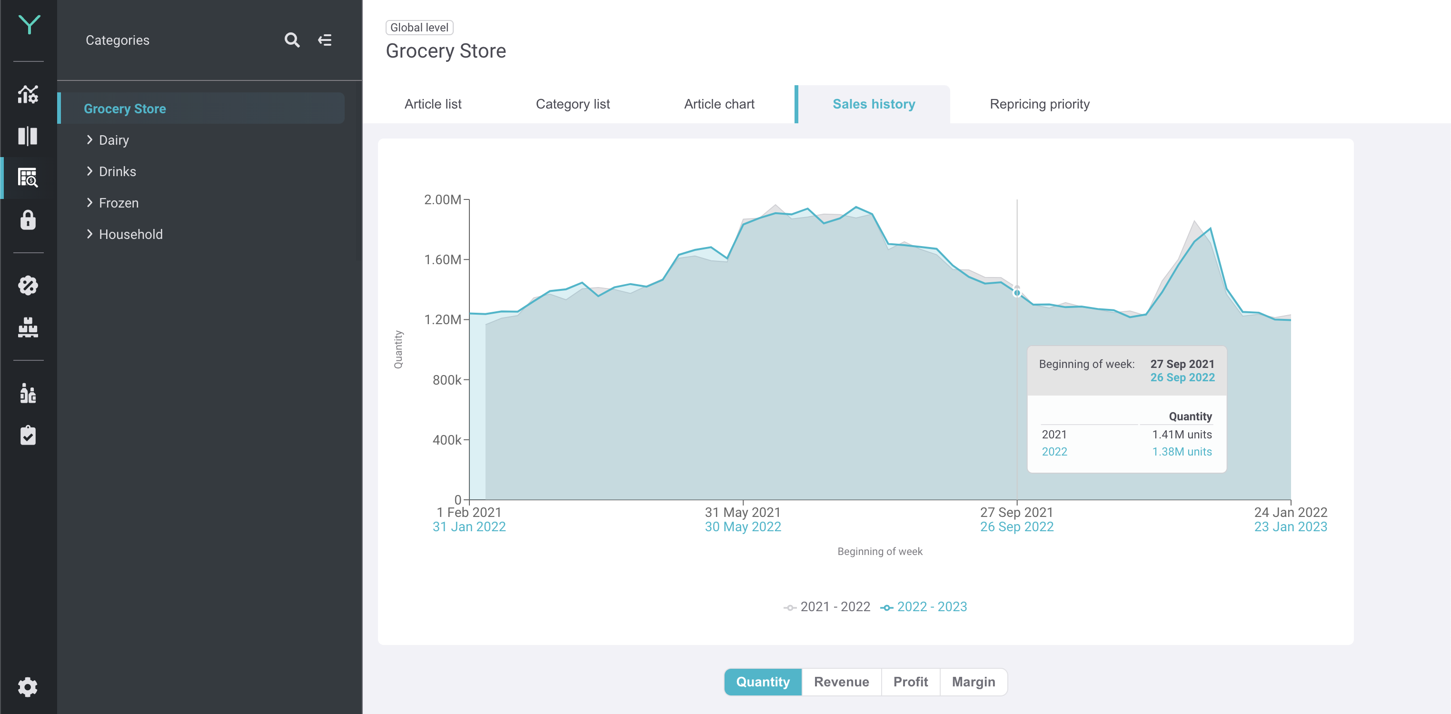
Task: Select the Margin metric button
Action: (x=974, y=682)
